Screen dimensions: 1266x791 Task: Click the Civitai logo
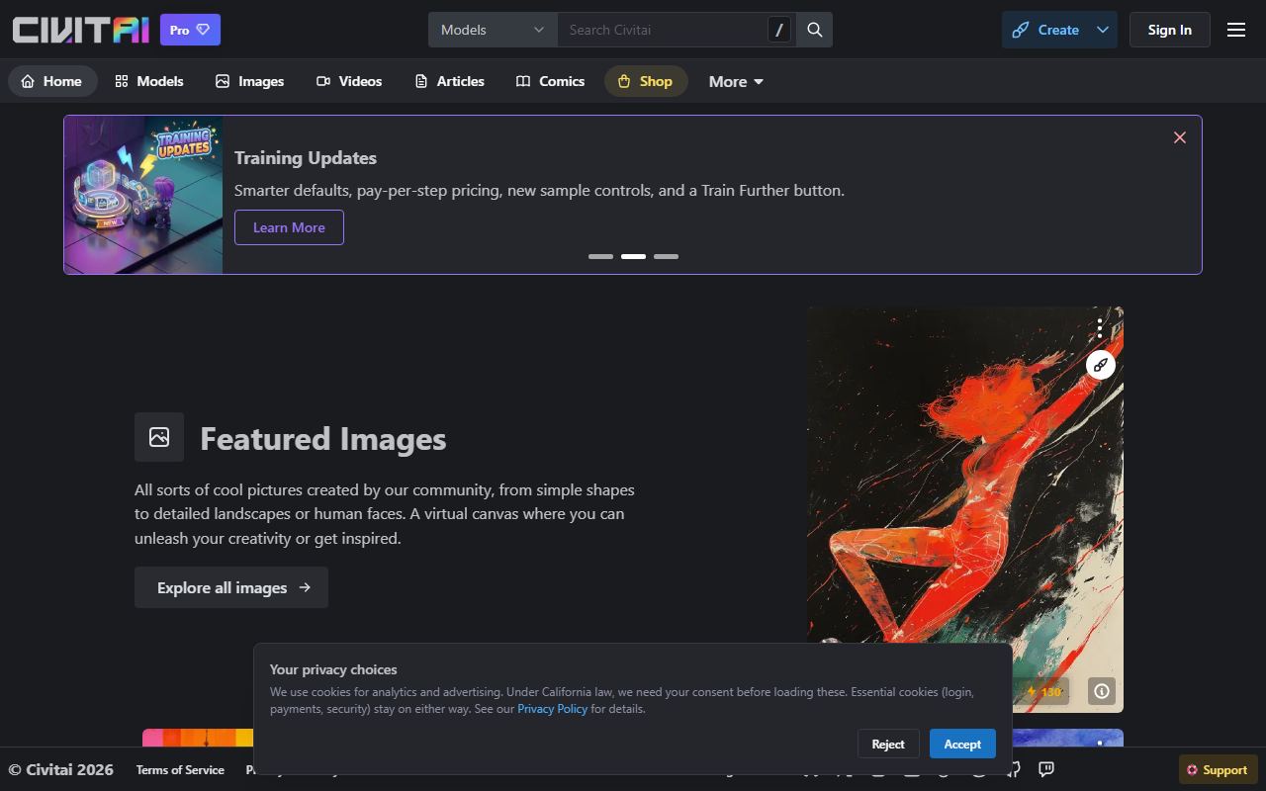click(x=81, y=30)
